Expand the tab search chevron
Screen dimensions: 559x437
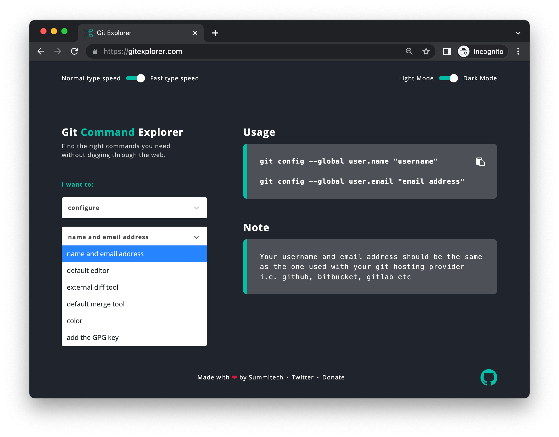pos(518,33)
